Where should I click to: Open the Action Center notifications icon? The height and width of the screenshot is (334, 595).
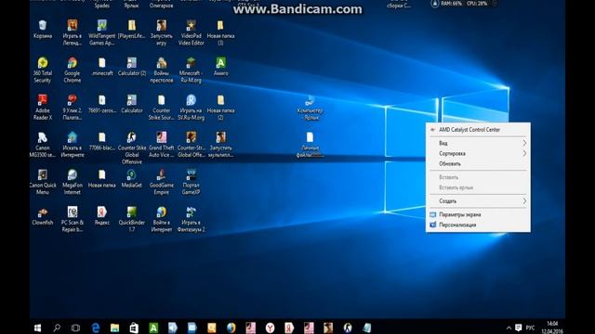coord(519,328)
